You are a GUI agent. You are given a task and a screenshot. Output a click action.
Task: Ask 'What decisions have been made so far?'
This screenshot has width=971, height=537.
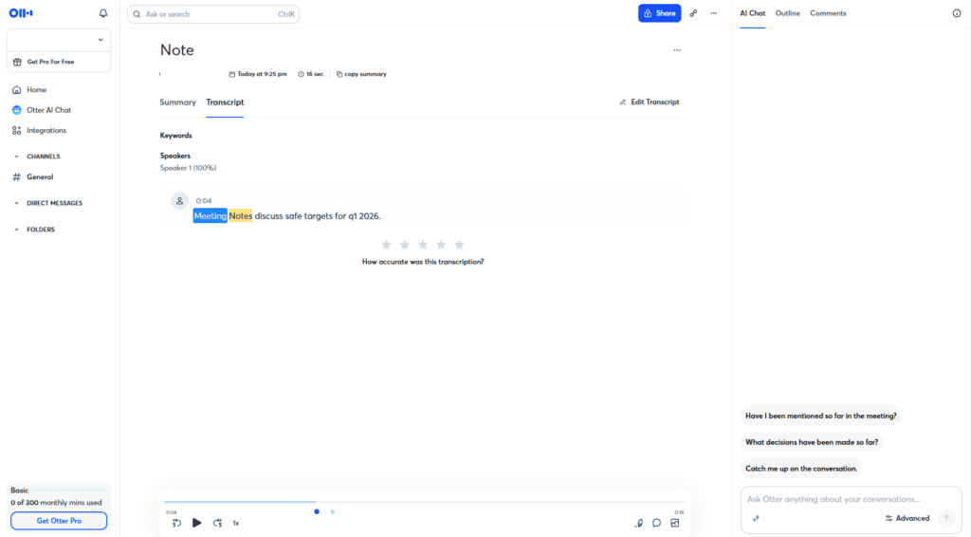tap(812, 442)
